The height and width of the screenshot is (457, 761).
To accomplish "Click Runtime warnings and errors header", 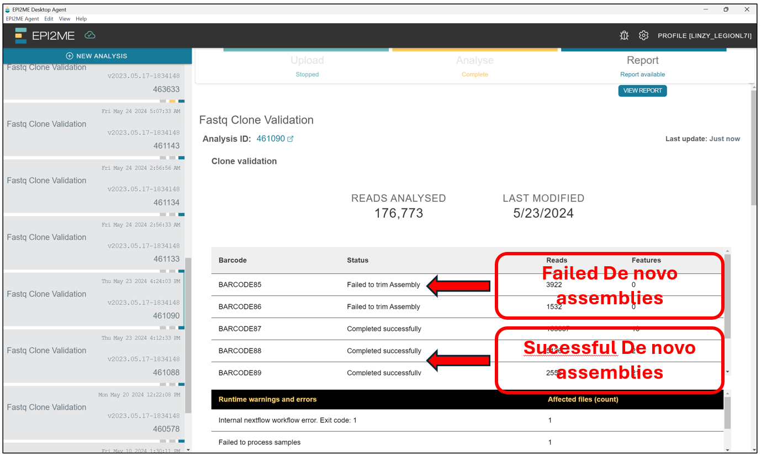I will coord(267,400).
